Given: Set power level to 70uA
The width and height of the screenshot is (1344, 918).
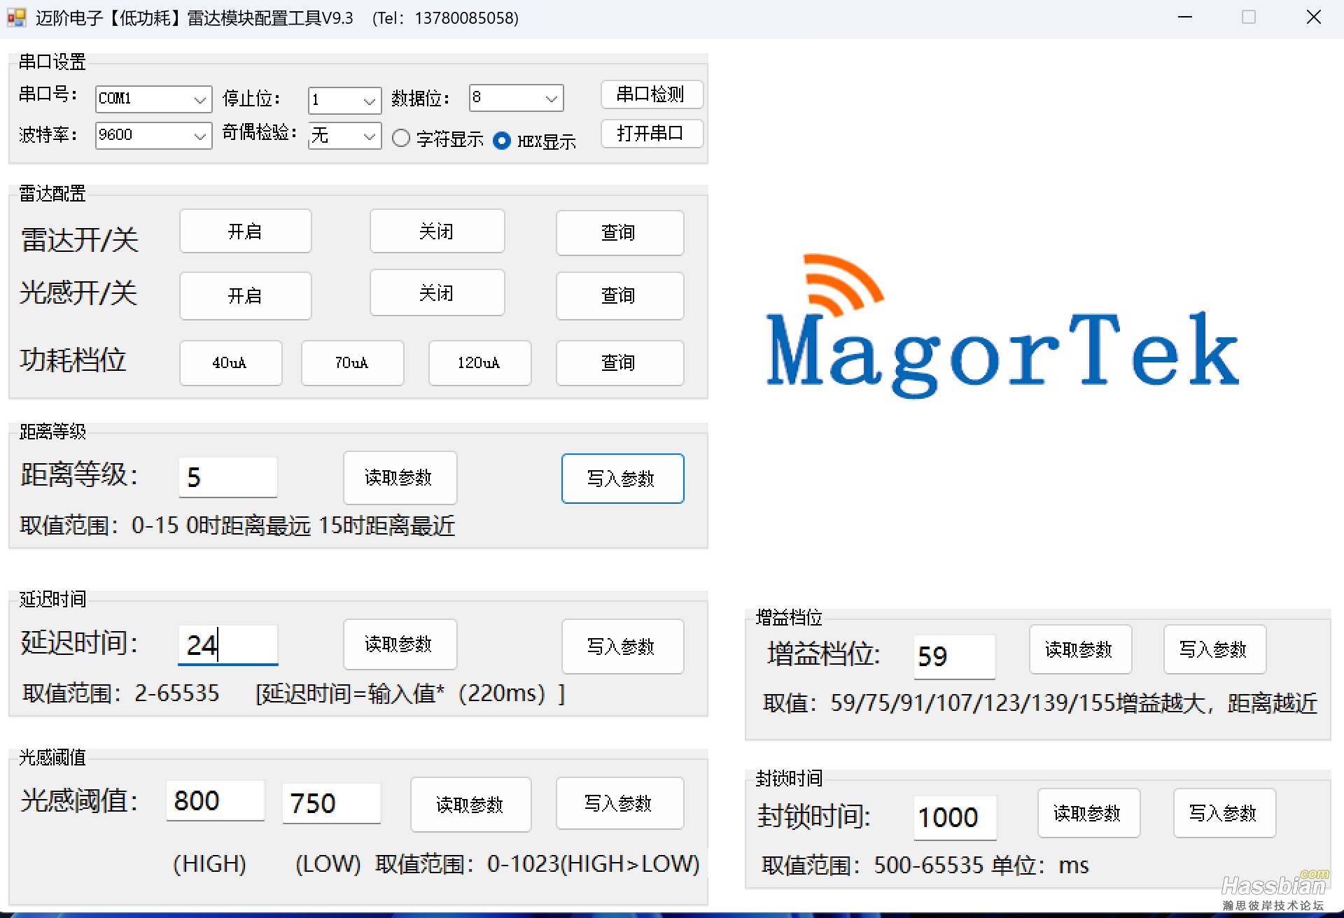Looking at the screenshot, I should click(x=352, y=362).
